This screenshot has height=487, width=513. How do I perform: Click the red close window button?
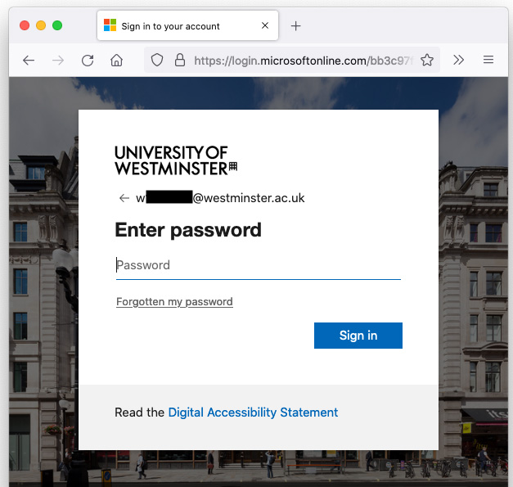[x=25, y=25]
